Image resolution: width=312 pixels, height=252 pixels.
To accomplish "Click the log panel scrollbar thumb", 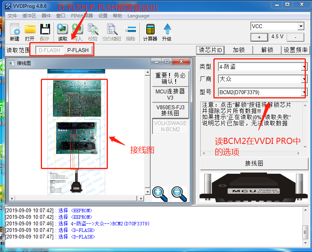I will [x=305, y=232].
